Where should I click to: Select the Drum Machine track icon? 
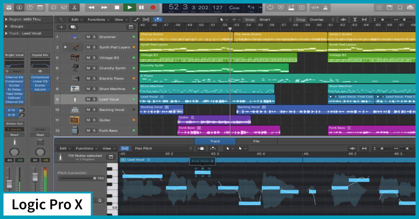[x=74, y=89]
